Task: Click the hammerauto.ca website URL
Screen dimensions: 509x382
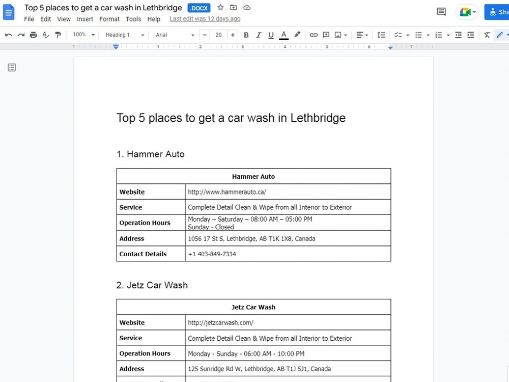Action: click(x=227, y=192)
